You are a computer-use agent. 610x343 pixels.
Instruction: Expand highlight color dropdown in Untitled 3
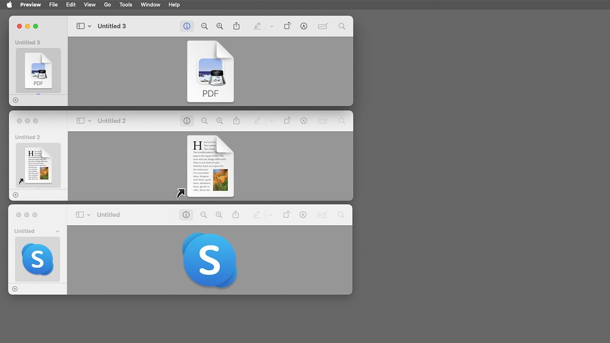click(x=271, y=26)
